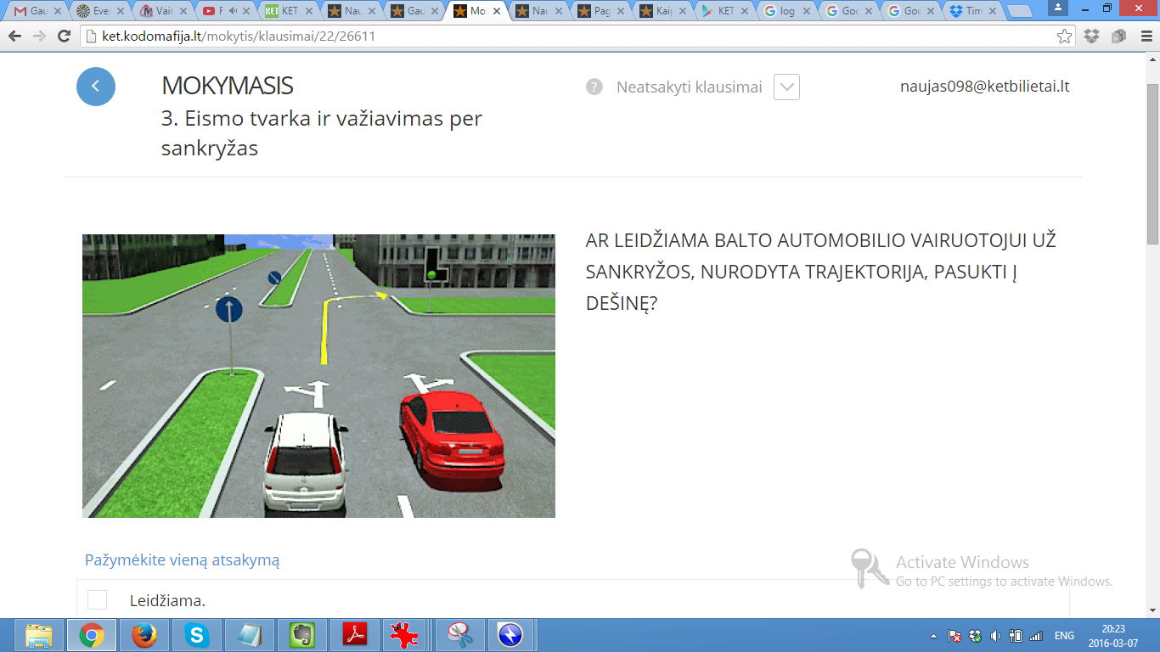
Task: Open Evernote from the taskbar
Action: pyautogui.click(x=301, y=635)
